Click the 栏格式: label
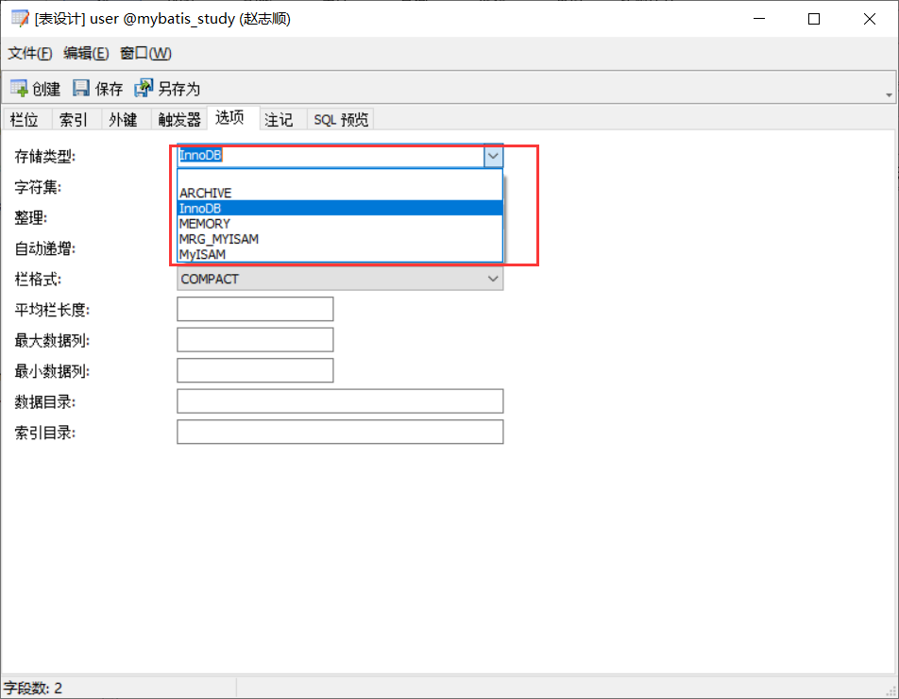Viewport: 899px width, 699px height. coord(38,280)
